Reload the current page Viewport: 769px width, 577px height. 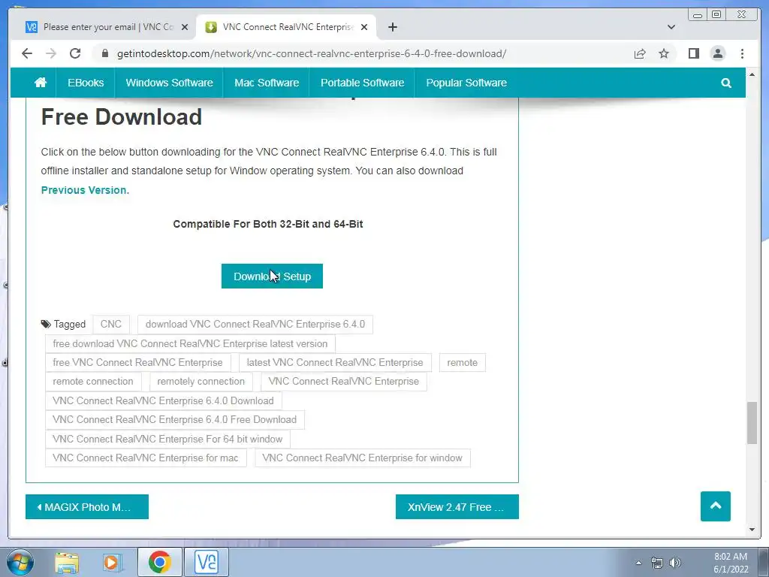tap(75, 53)
